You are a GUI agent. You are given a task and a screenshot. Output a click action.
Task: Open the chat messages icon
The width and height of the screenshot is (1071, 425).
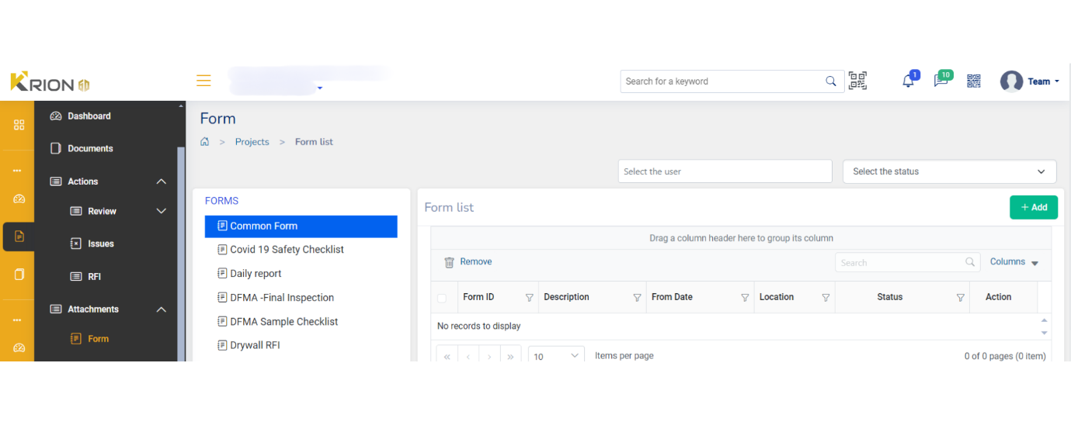pyautogui.click(x=941, y=81)
